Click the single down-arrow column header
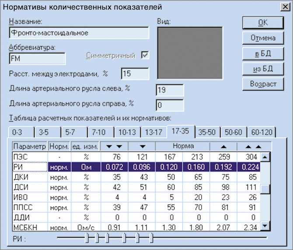The height and width of the screenshot is (250, 293). [x=141, y=146]
